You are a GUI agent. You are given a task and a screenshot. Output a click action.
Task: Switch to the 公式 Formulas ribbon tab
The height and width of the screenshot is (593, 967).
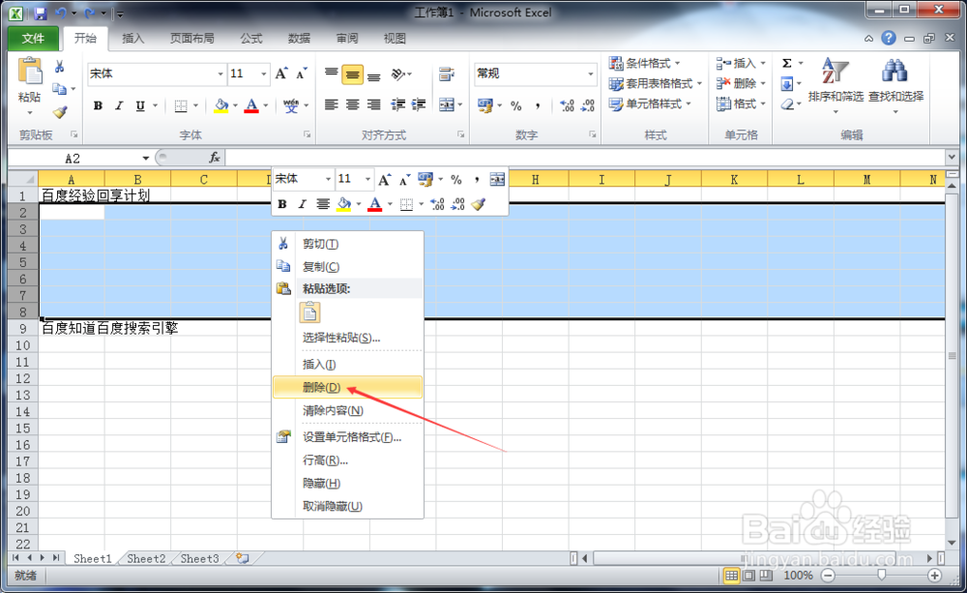tap(251, 39)
